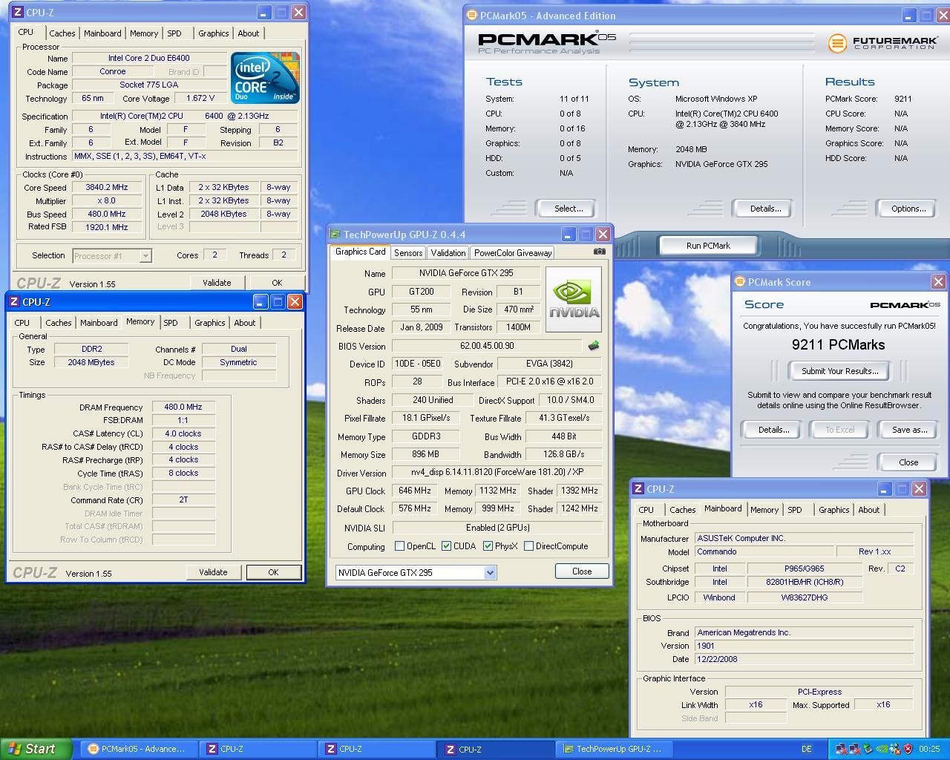Close the PCMark Score dialog with X

coord(938,282)
